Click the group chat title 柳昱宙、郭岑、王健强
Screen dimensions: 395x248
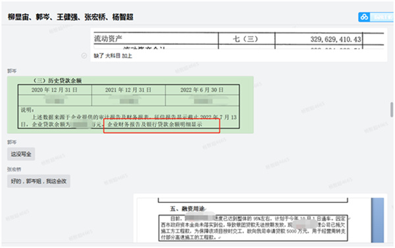[x=70, y=17]
